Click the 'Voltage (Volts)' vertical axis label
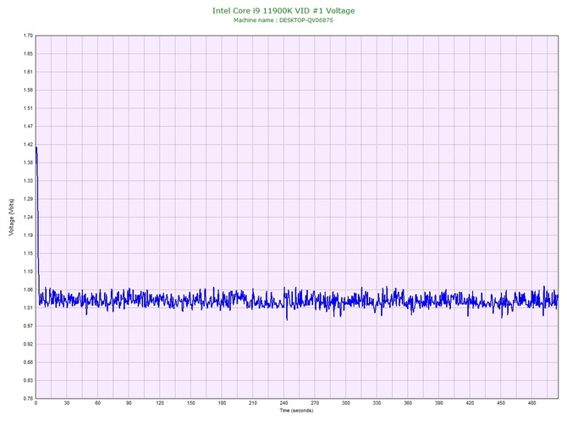This screenshot has width=567, height=425. click(x=11, y=217)
